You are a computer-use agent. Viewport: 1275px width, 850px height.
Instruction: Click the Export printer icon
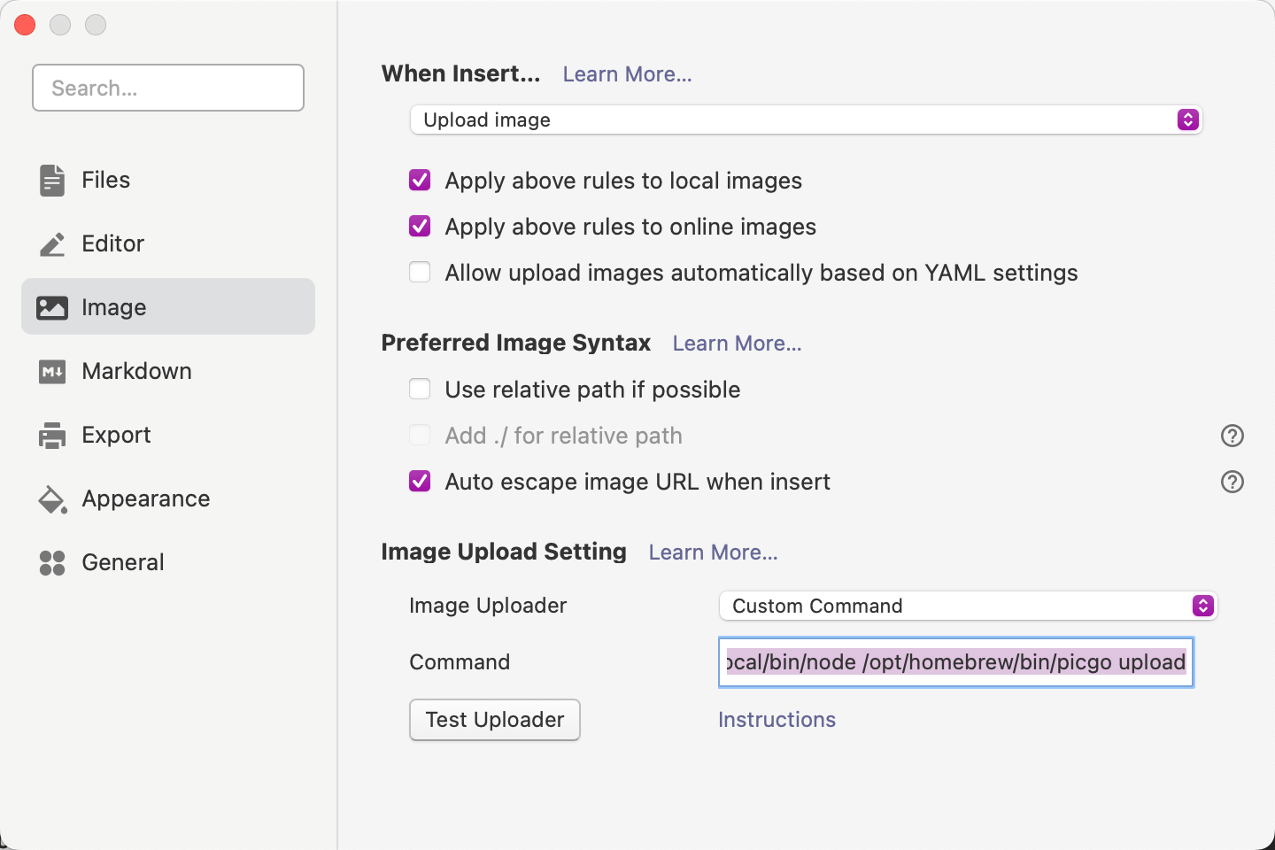(x=52, y=435)
